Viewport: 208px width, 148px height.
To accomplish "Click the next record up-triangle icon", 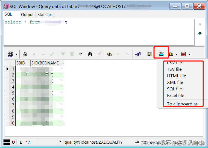I will click(127, 54).
